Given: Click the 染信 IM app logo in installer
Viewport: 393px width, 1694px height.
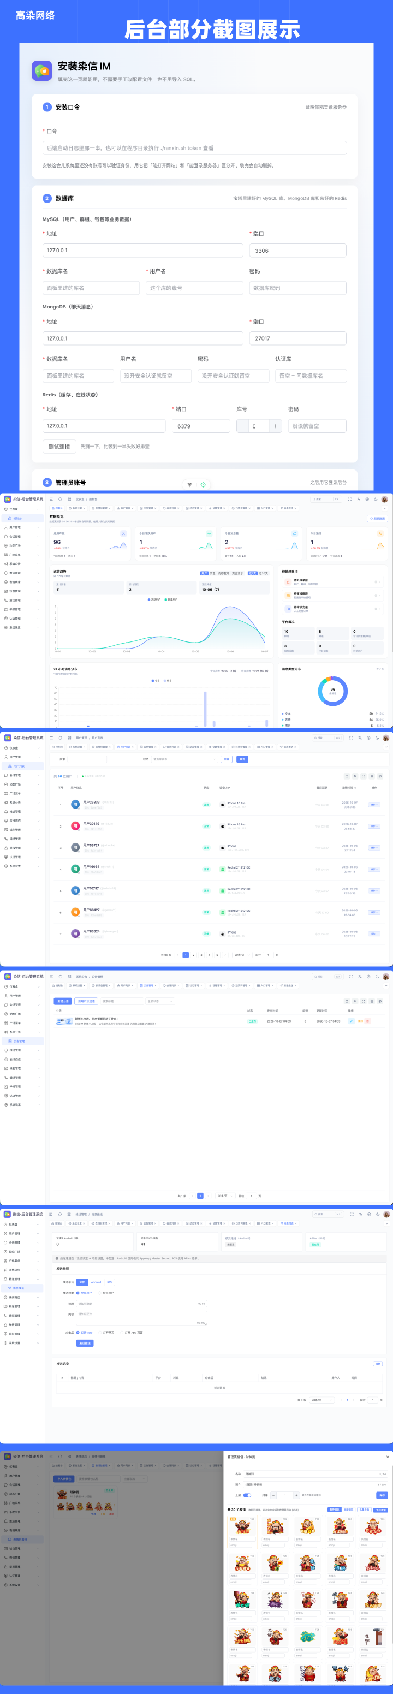Looking at the screenshot, I should [42, 70].
